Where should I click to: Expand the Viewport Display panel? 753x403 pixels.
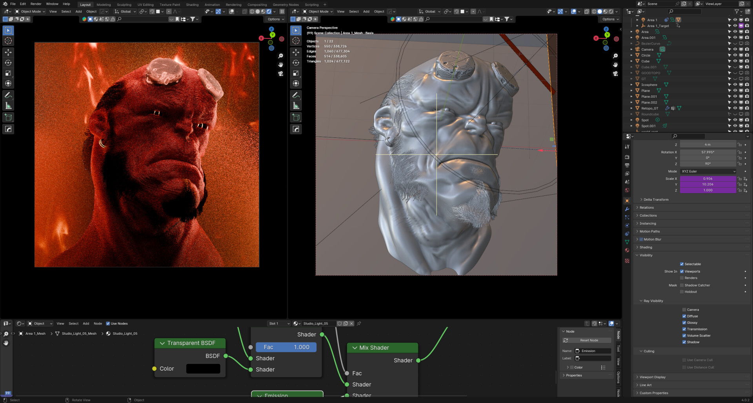pos(652,377)
